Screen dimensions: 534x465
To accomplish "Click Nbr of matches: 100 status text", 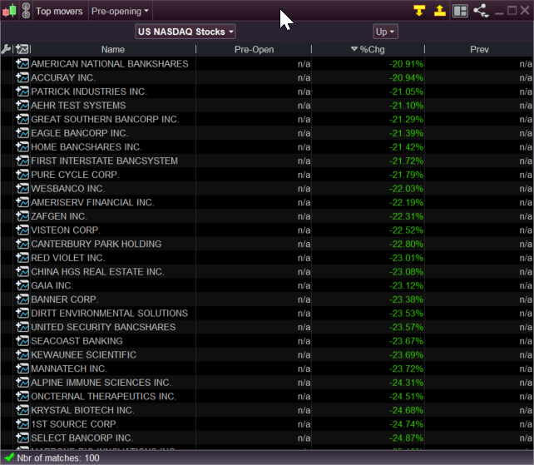I will 58,458.
